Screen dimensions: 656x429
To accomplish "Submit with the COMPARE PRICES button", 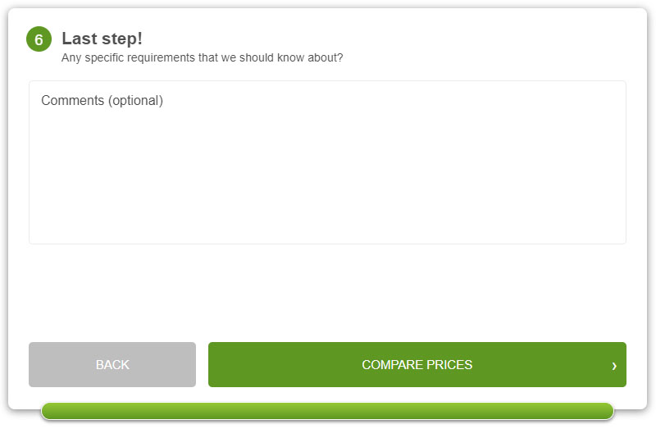I will pos(417,364).
